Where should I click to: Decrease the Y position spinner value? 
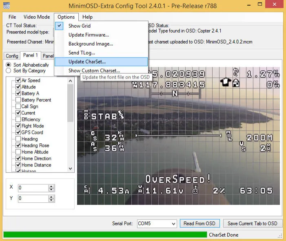51,200
